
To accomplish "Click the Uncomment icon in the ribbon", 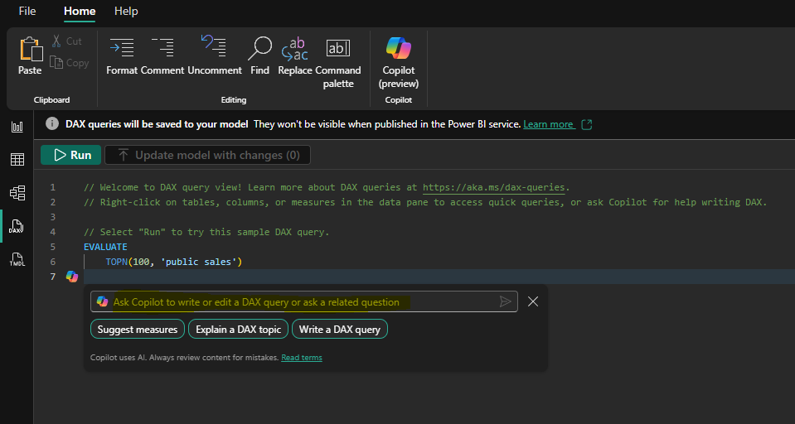I will 215,55.
